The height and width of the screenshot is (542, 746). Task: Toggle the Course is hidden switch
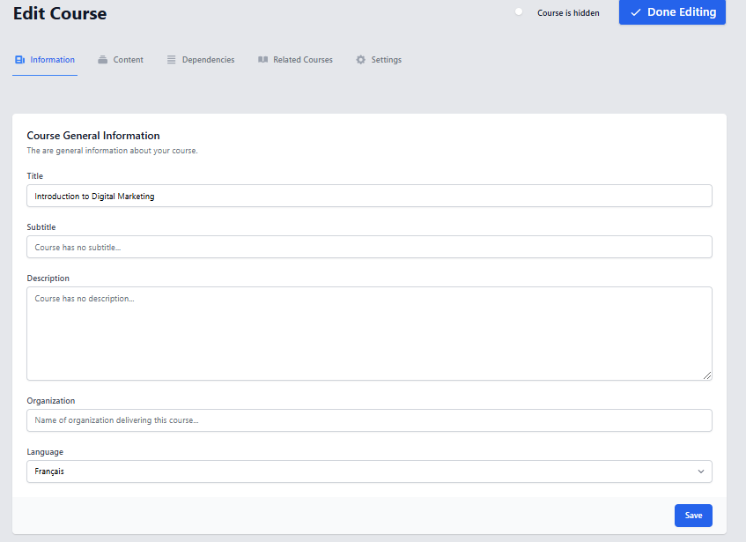coord(520,12)
